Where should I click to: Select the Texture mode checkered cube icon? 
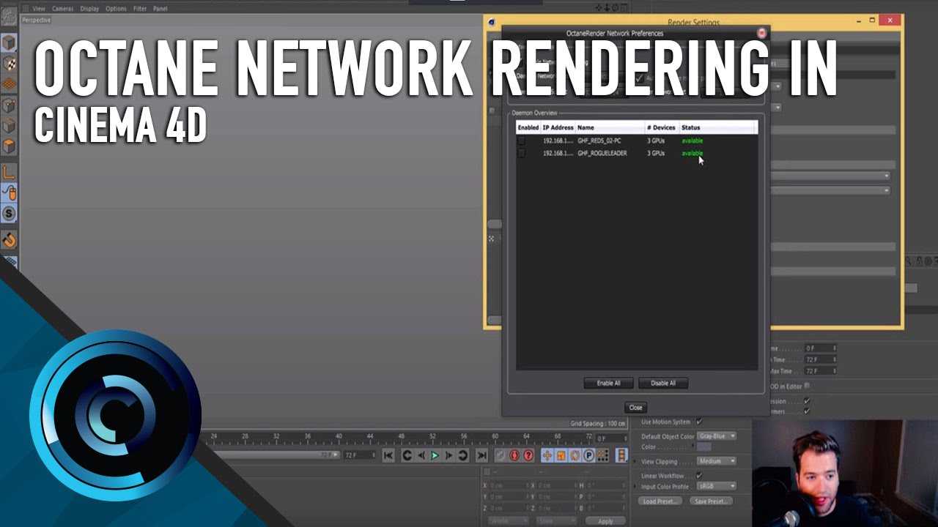(9, 64)
